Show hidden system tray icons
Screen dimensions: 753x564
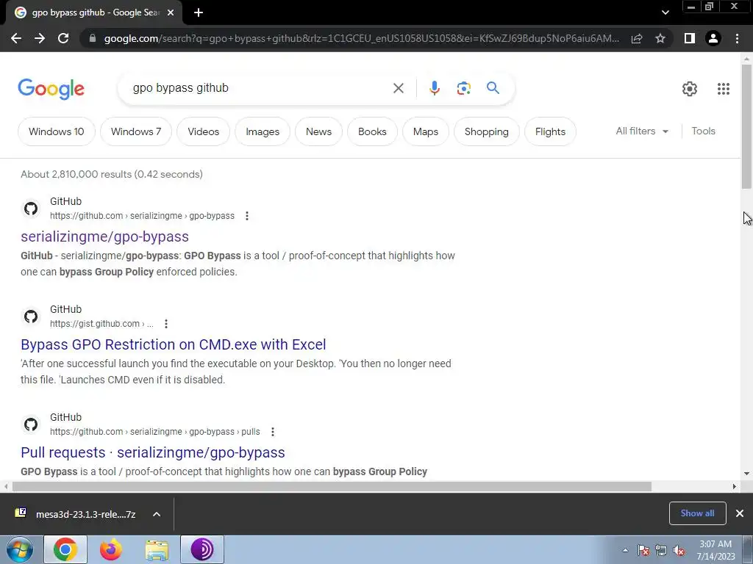(x=625, y=550)
